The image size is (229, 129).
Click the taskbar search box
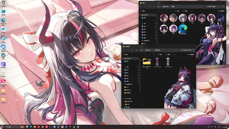tap(15, 127)
